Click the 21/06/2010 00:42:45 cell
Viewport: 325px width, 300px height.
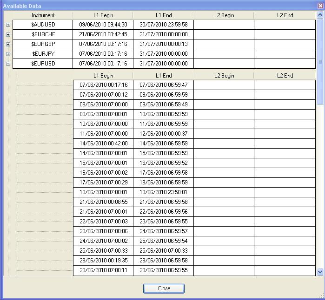(x=103, y=34)
